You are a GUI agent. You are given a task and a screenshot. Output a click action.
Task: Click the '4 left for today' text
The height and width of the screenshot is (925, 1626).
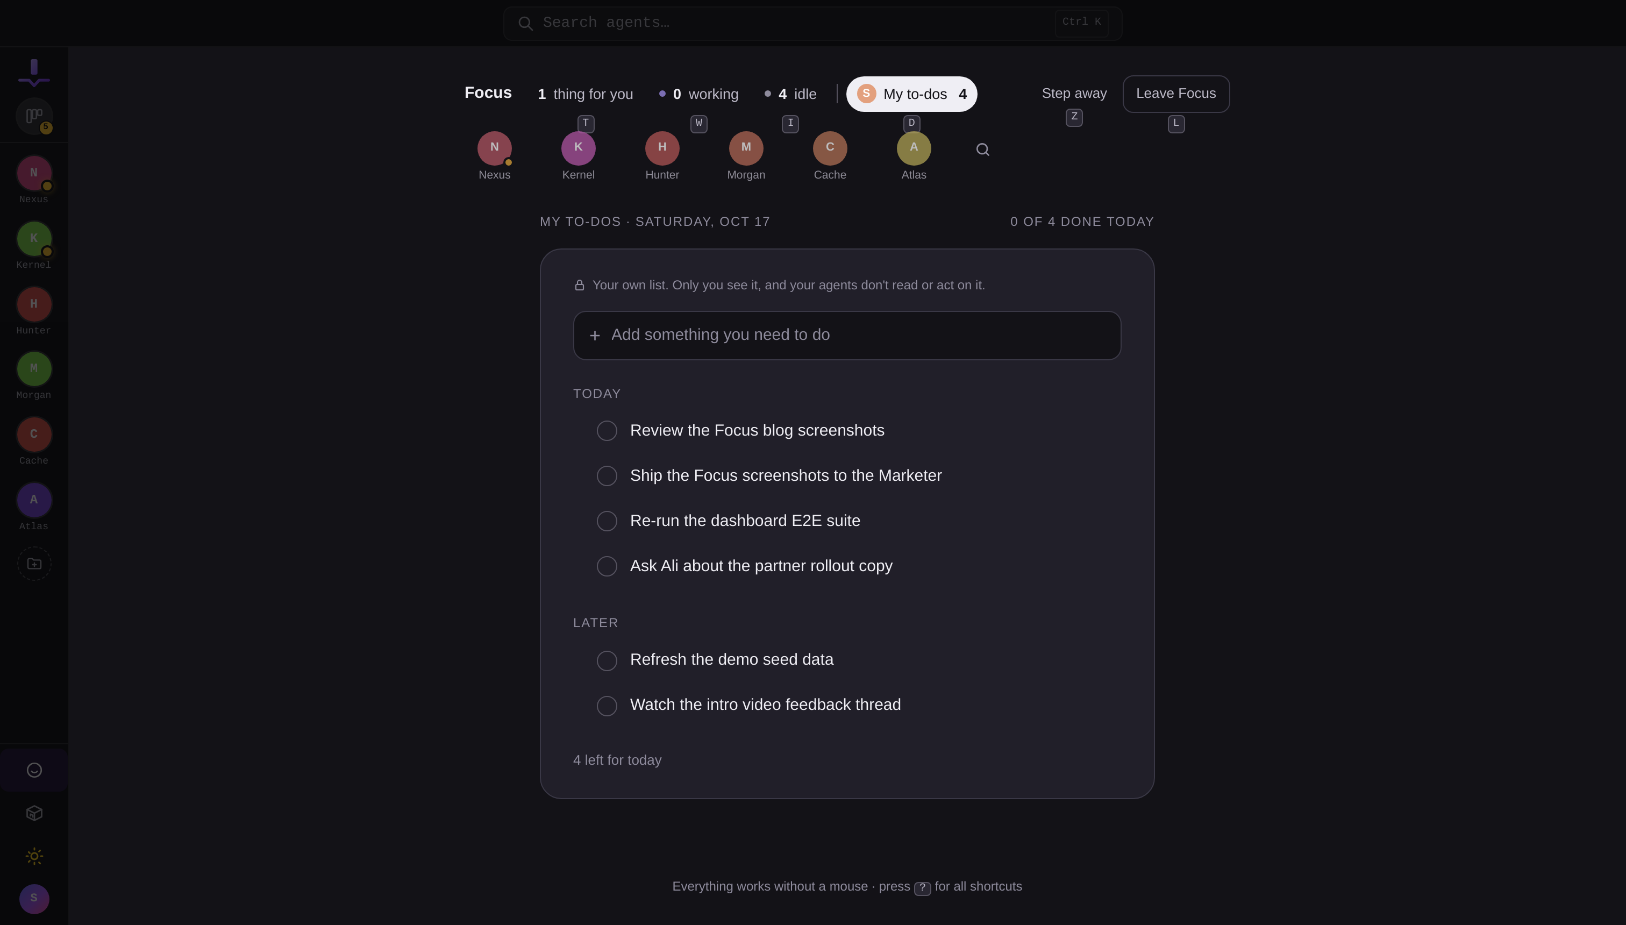pyautogui.click(x=617, y=760)
